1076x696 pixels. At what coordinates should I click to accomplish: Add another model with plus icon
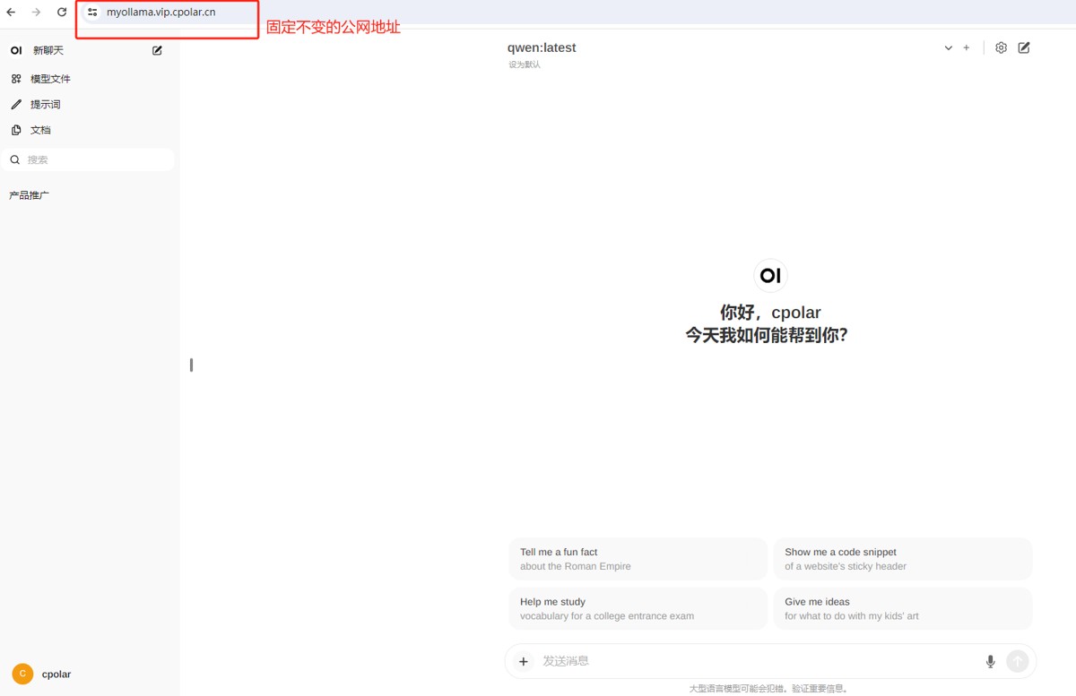967,47
